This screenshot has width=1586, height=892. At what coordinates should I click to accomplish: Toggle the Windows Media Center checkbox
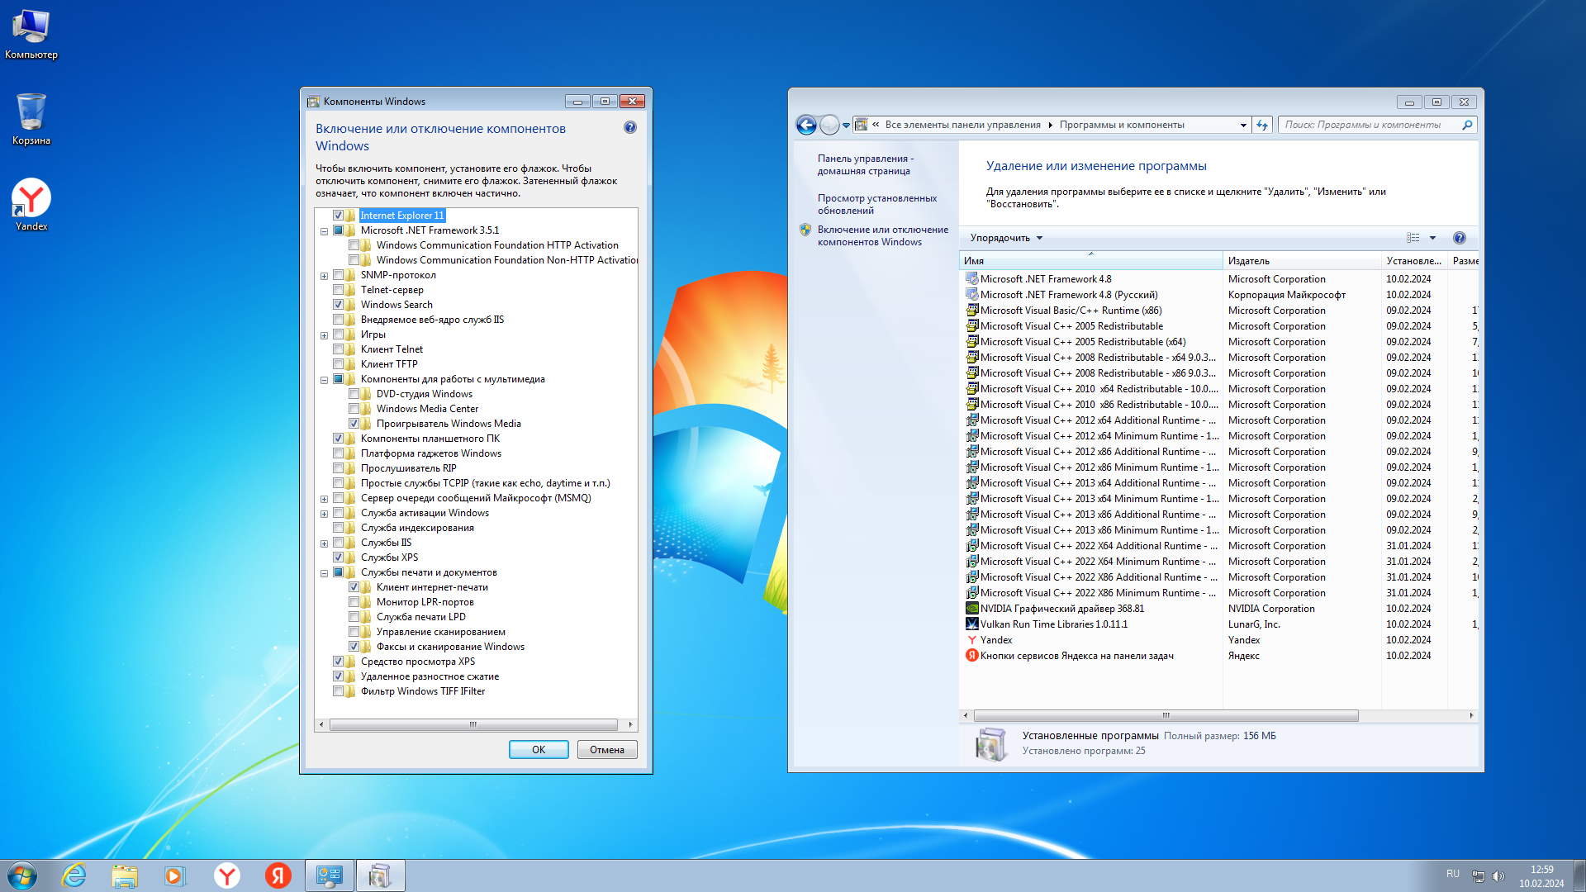click(x=354, y=409)
